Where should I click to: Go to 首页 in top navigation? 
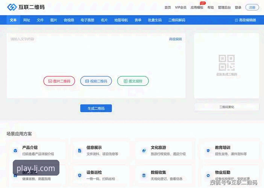point(168,8)
